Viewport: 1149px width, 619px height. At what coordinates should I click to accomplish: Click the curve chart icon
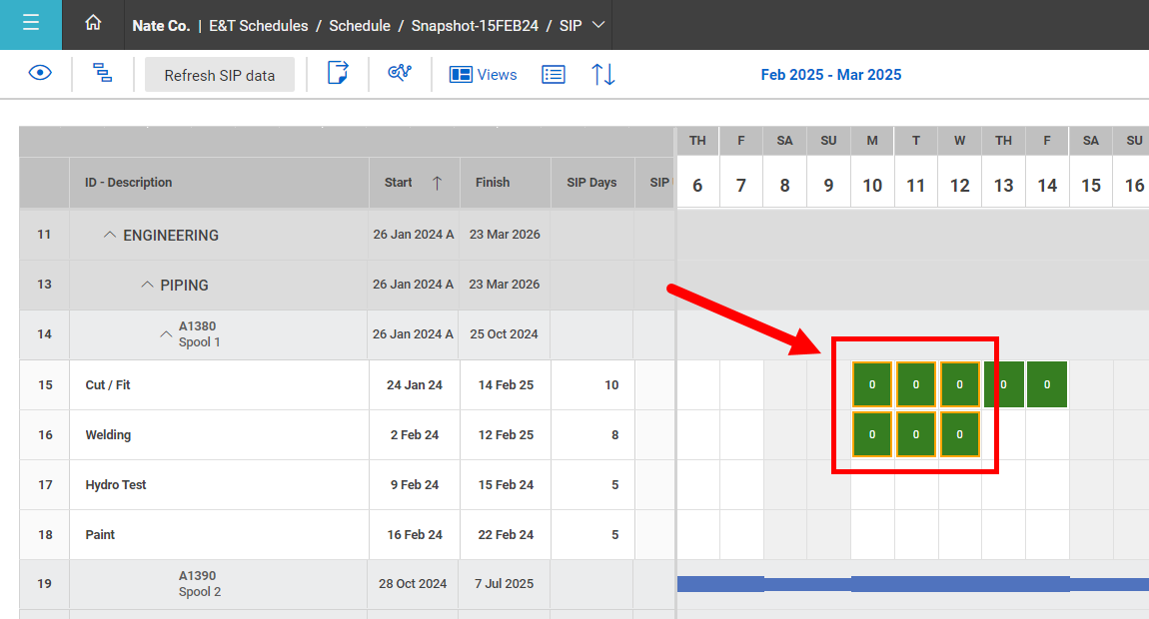400,73
